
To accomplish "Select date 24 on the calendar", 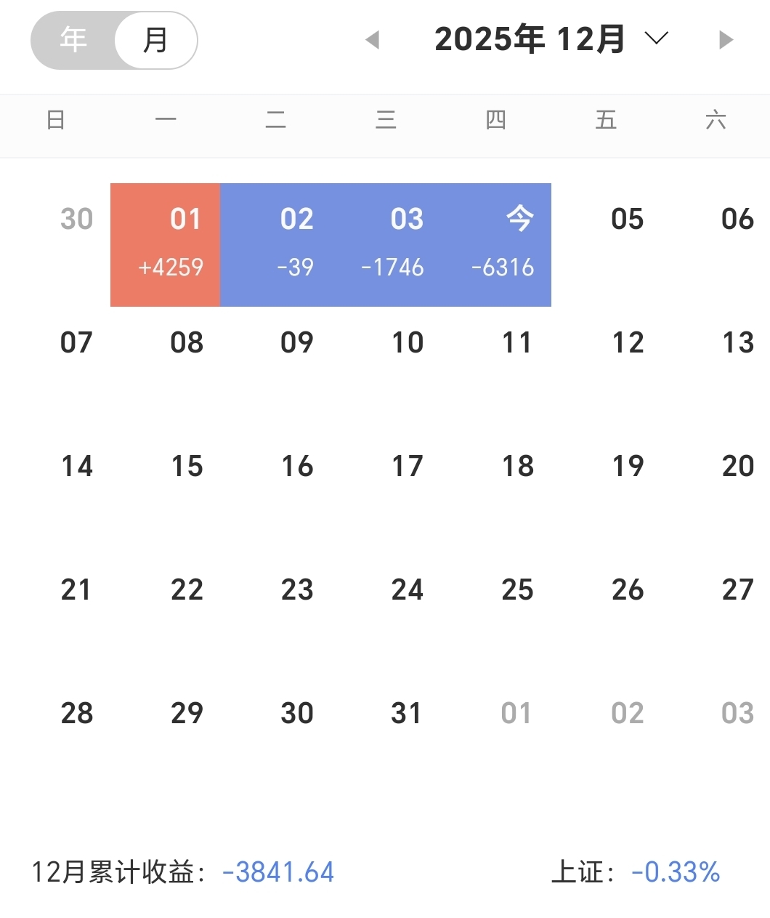I will (408, 589).
